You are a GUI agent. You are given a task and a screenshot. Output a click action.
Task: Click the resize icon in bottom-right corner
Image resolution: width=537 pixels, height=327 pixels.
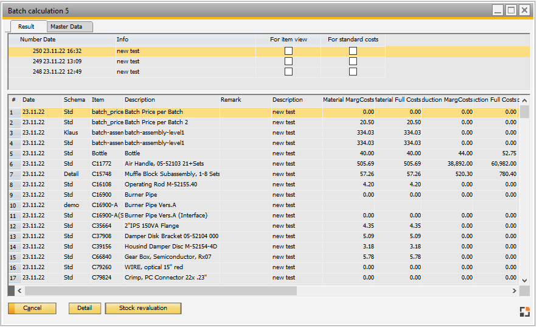pos(524,312)
